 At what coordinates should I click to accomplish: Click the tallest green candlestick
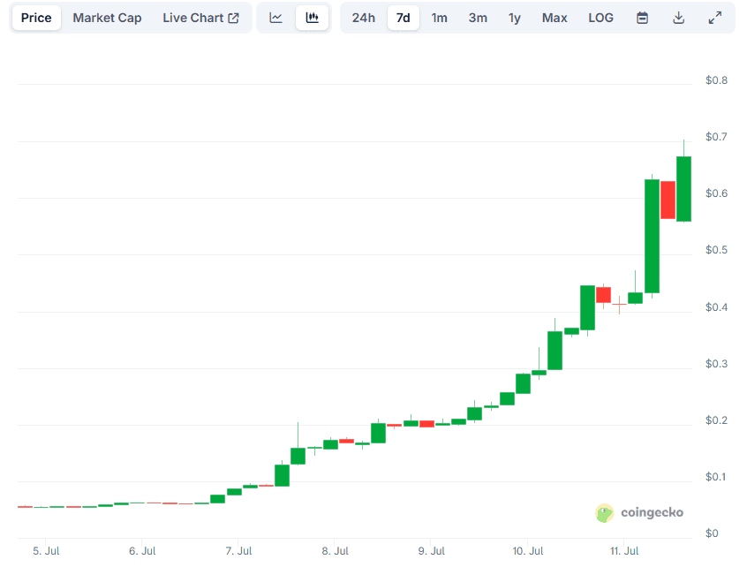pyautogui.click(x=653, y=234)
